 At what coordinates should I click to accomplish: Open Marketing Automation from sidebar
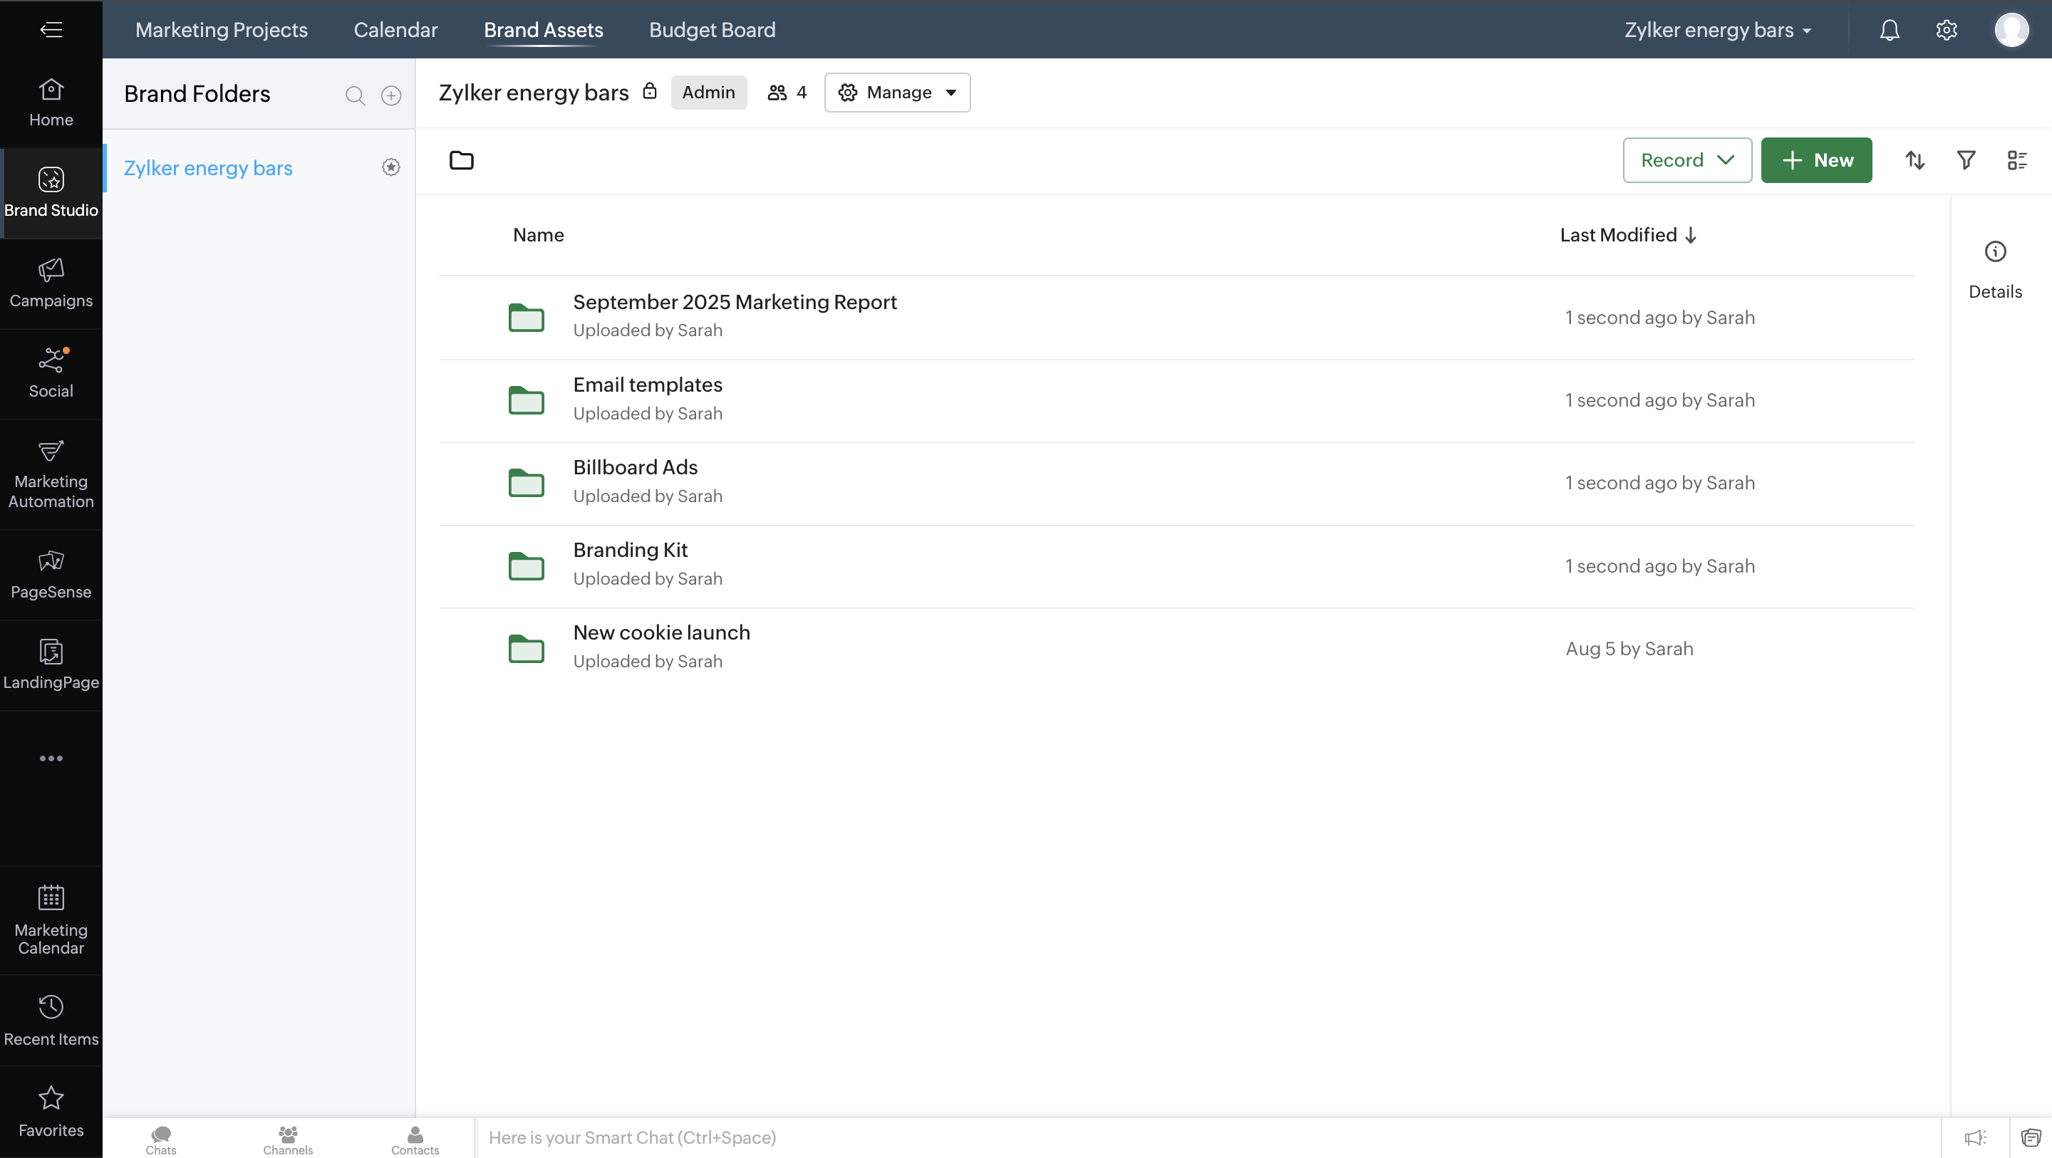coord(51,474)
